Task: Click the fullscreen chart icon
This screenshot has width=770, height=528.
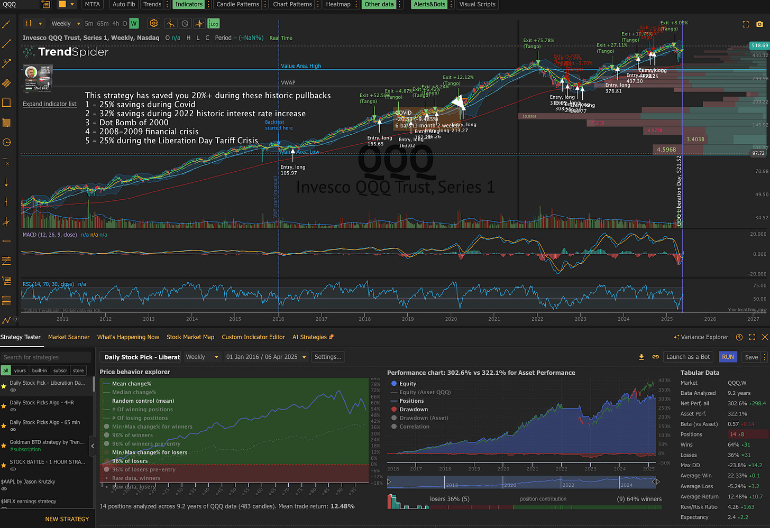Action: pyautogui.click(x=746, y=24)
